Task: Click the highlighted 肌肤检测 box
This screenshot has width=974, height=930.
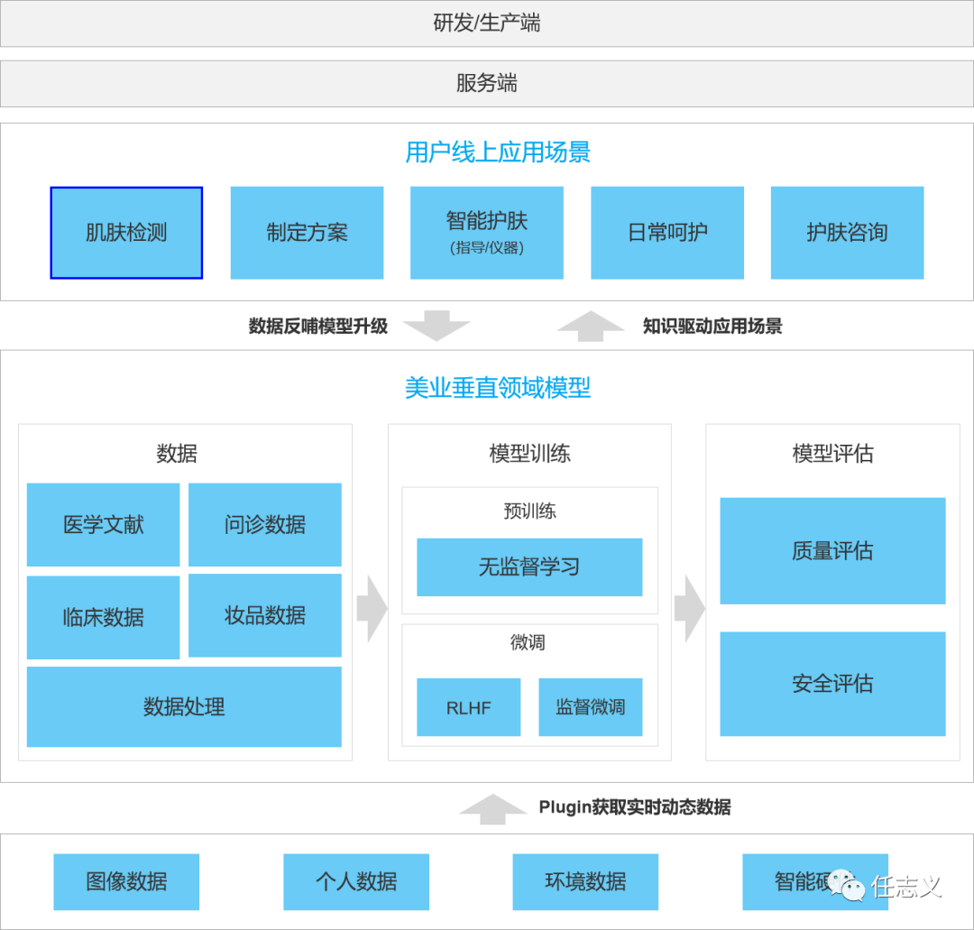Action: click(126, 233)
